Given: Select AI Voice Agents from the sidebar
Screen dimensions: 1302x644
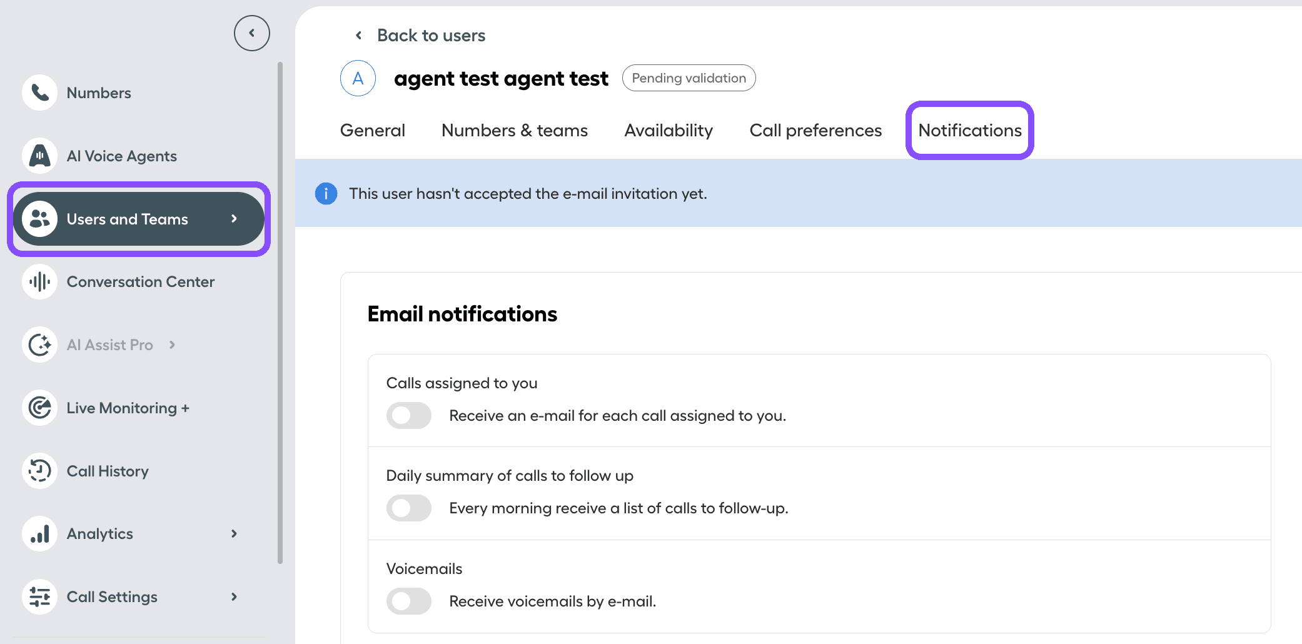Looking at the screenshot, I should 121,156.
